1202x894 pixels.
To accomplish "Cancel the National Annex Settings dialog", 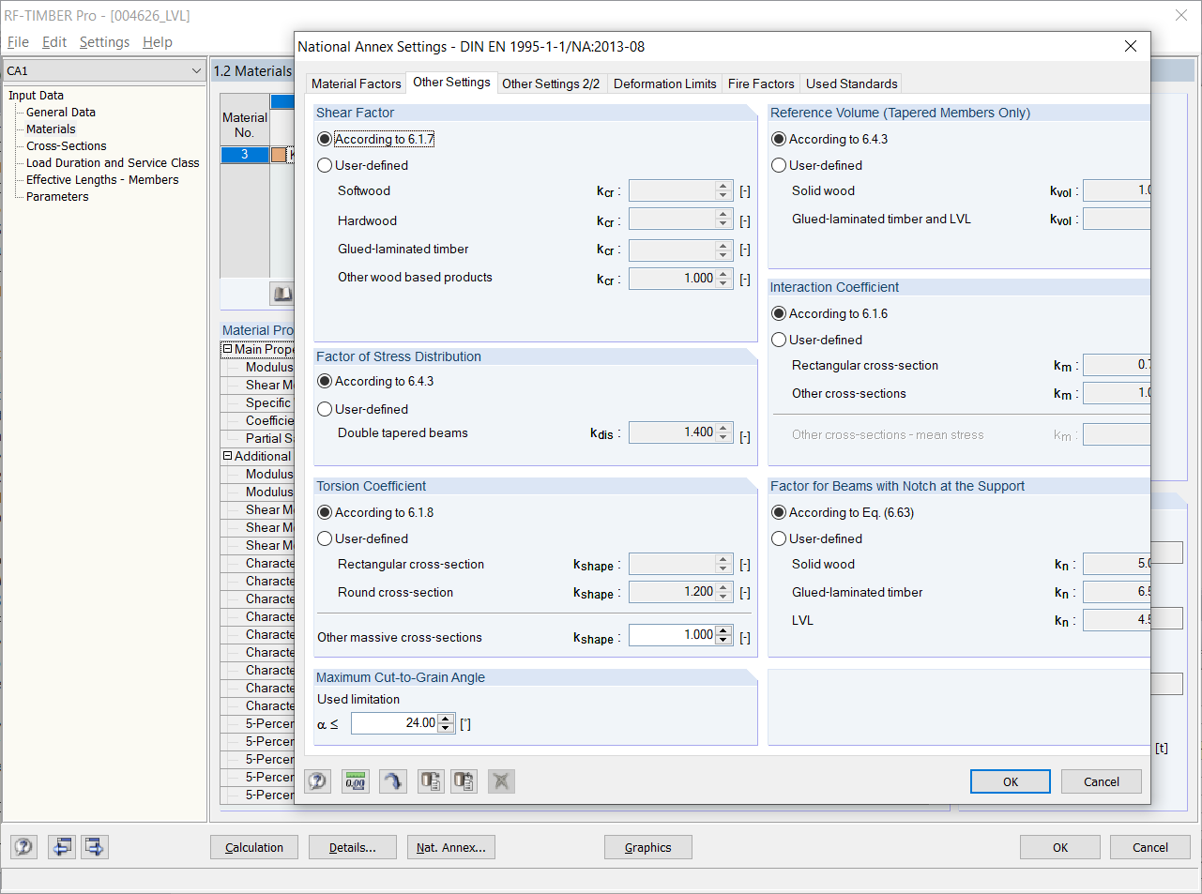I will coord(1102,781).
